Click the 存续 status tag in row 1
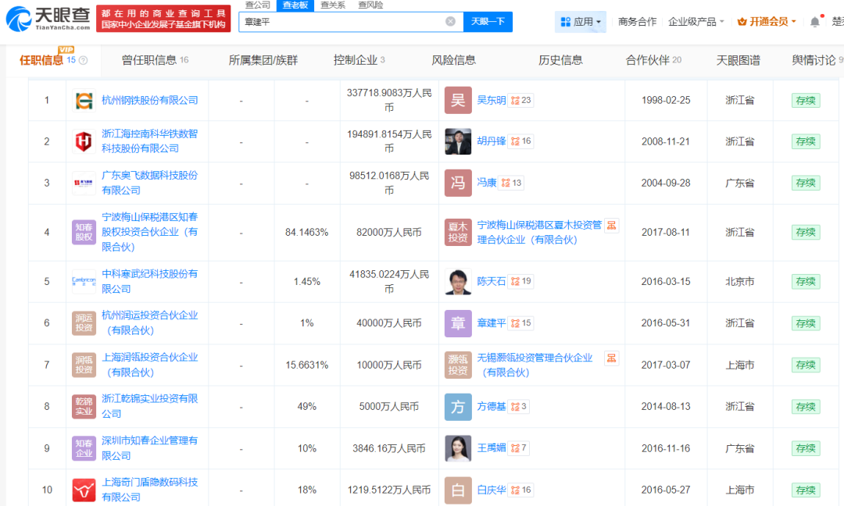The width and height of the screenshot is (844, 506). click(x=806, y=101)
